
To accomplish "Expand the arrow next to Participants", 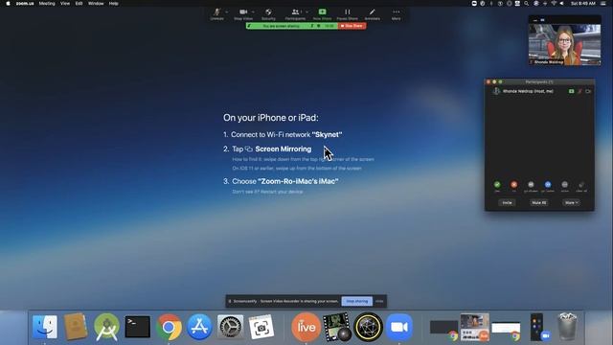I will (306, 12).
